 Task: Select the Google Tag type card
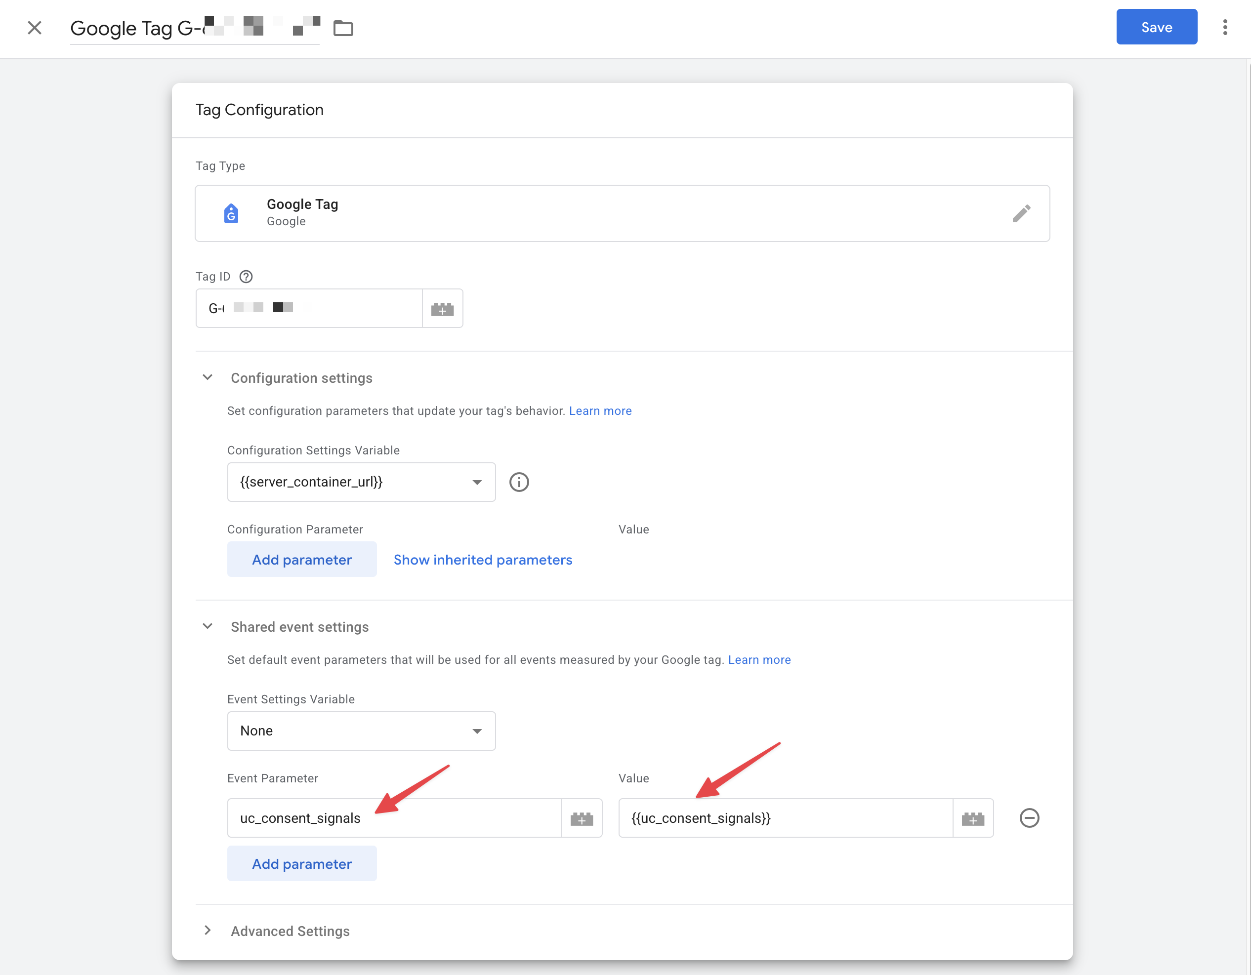pyautogui.click(x=622, y=213)
